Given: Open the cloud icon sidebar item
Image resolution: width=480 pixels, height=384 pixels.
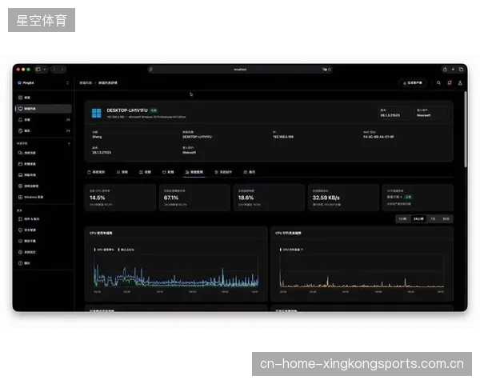Looking at the screenshot, I should click(x=43, y=153).
